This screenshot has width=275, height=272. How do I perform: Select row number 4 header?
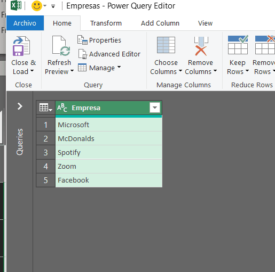click(46, 166)
